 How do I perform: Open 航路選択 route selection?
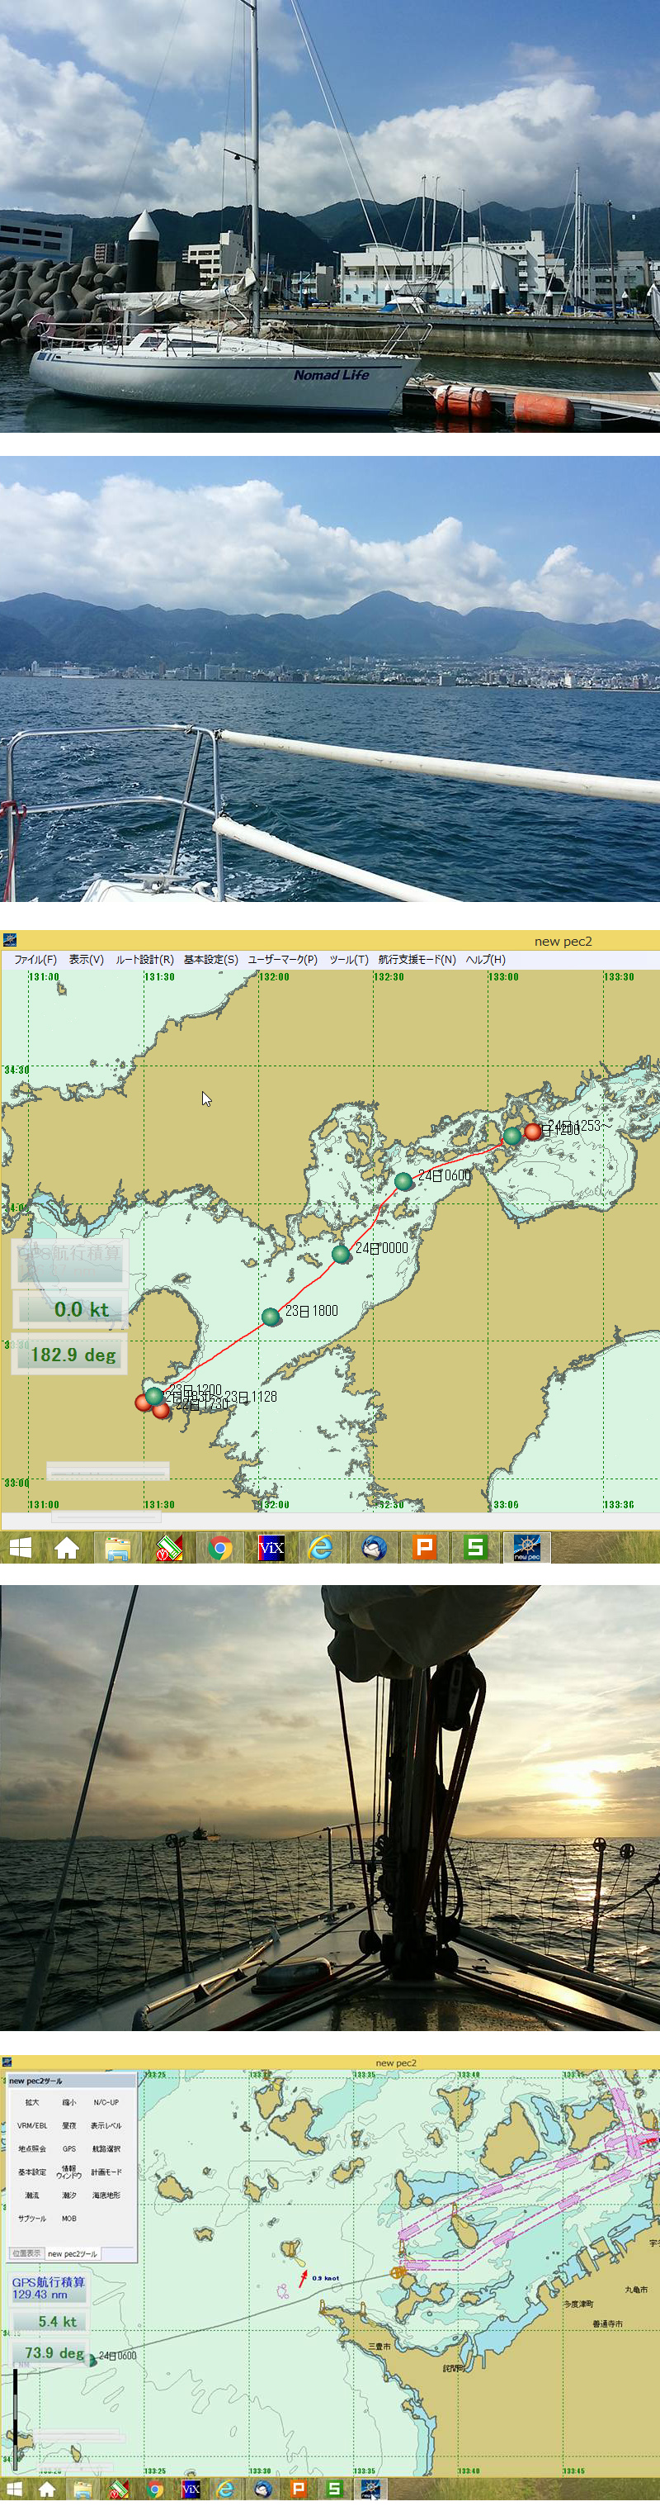[x=106, y=2149]
